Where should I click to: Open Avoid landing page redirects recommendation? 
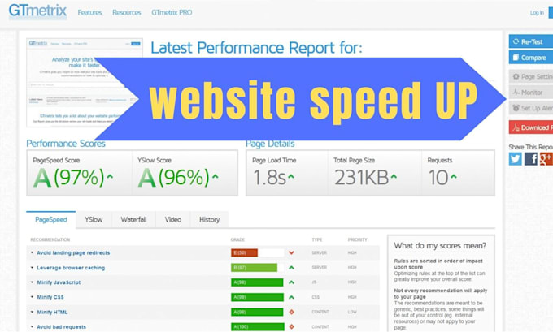pyautogui.click(x=73, y=252)
